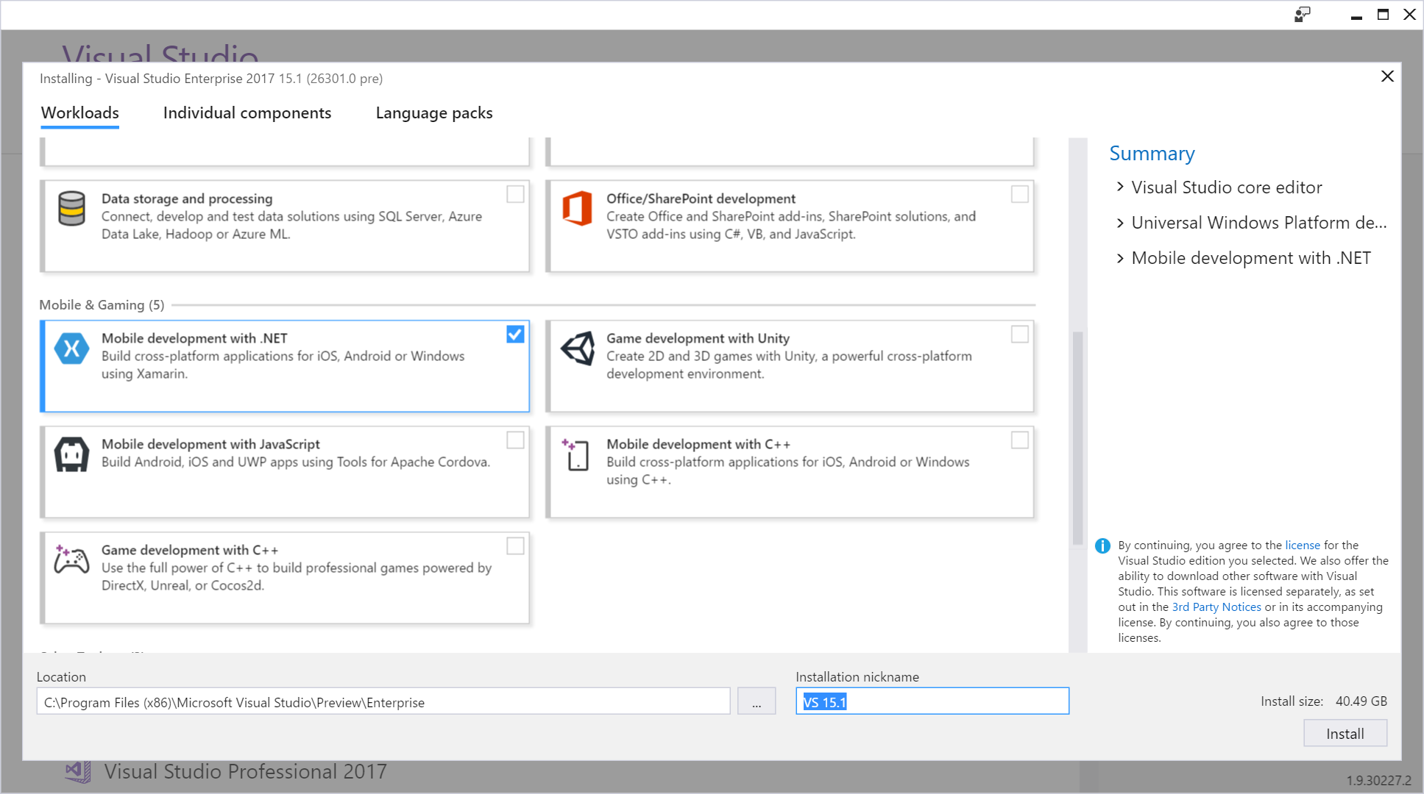Image resolution: width=1424 pixels, height=794 pixels.
Task: Close the installing dialog with the X
Action: coord(1387,76)
